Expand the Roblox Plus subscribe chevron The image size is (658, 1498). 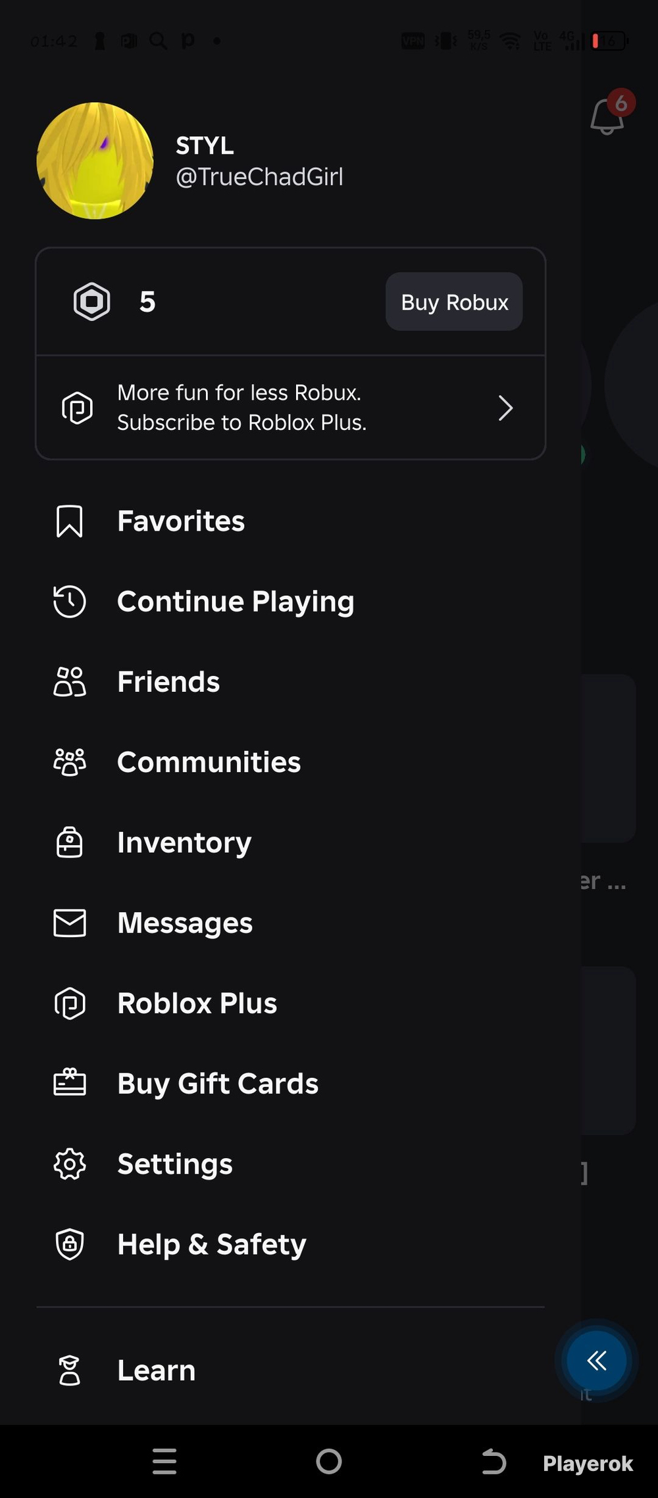point(505,408)
